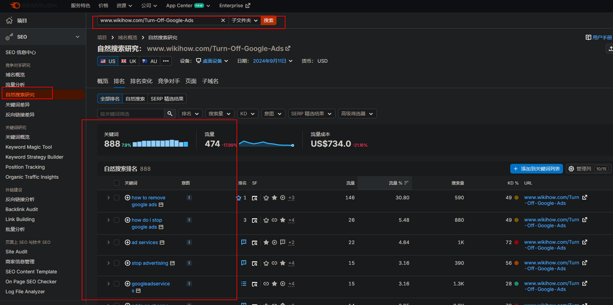
Task: Click the plus icon next to 'ad services'
Action: point(127,242)
